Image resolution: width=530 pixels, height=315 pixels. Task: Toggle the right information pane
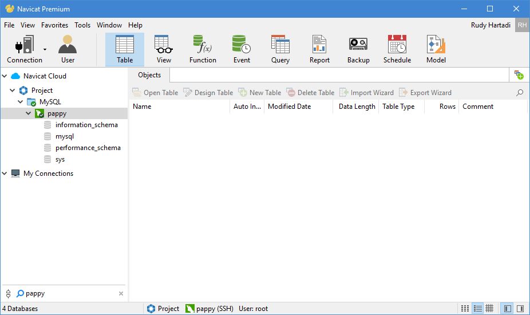[520, 309]
